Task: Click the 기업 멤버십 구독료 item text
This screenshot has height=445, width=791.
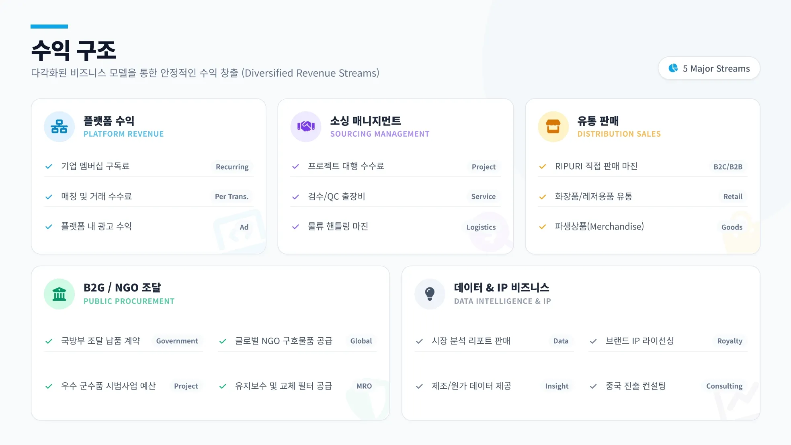Action: coord(95,166)
